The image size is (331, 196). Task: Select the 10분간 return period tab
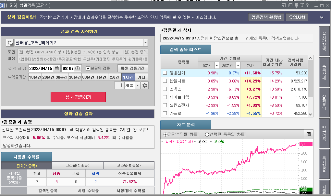35,77
